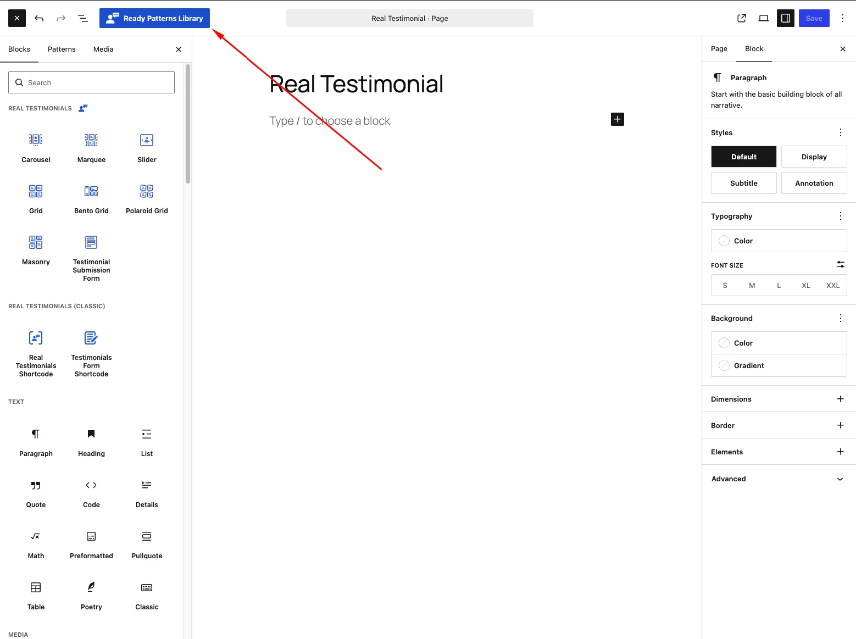Select the Default paragraph style
The image size is (856, 639).
744,157
